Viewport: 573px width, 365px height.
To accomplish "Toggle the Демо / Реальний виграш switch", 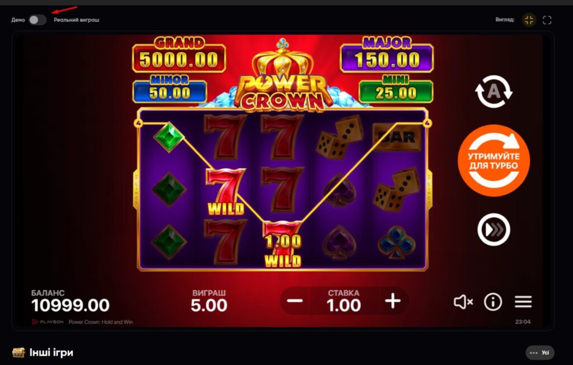I will [37, 20].
